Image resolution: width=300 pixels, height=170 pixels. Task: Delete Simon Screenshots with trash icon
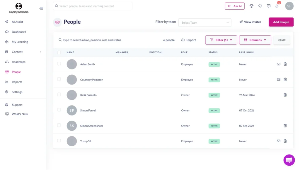tap(285, 126)
